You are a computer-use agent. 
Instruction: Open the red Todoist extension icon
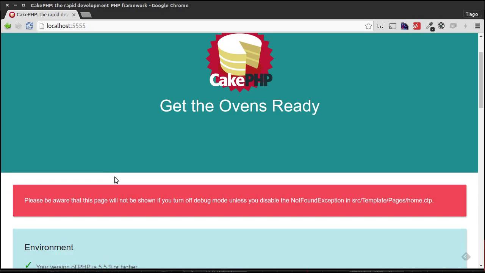pos(417,26)
